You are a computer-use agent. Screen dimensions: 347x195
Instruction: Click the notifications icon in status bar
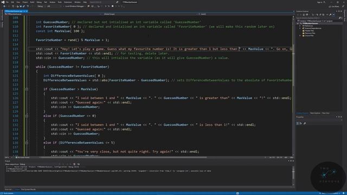(x=344, y=193)
